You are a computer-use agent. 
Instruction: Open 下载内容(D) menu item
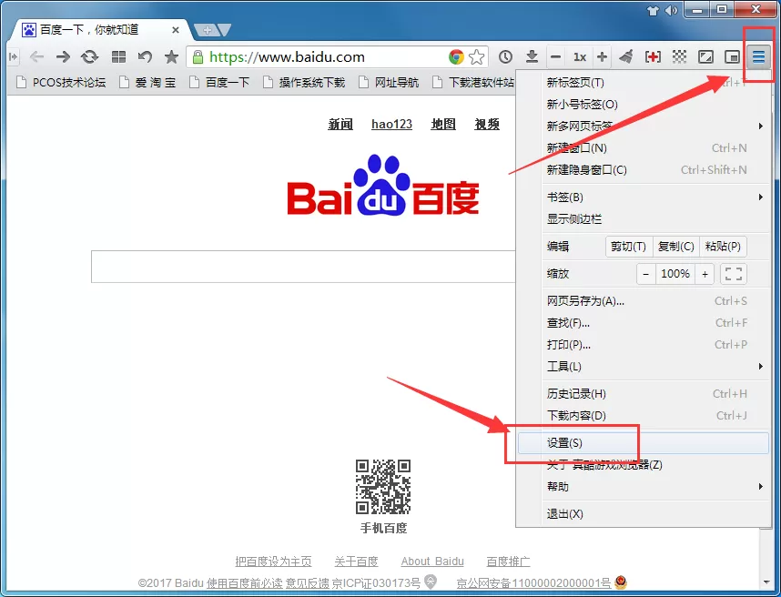pyautogui.click(x=643, y=416)
